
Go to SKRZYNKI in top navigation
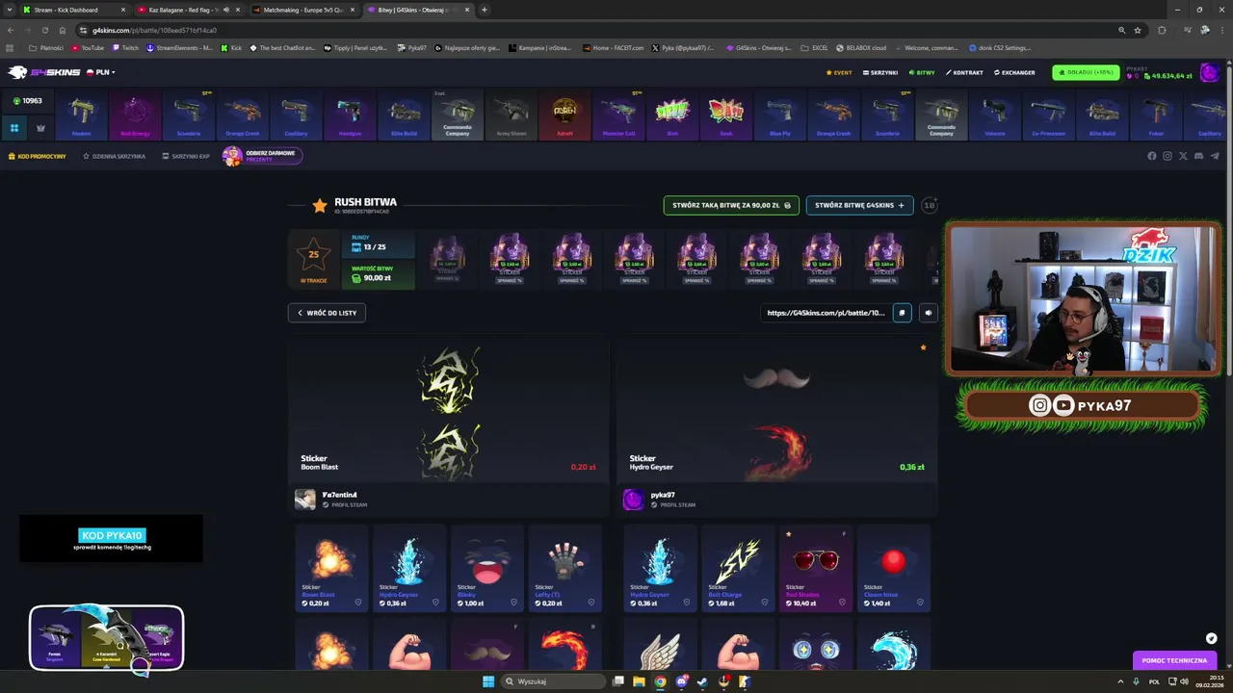pyautogui.click(x=880, y=72)
